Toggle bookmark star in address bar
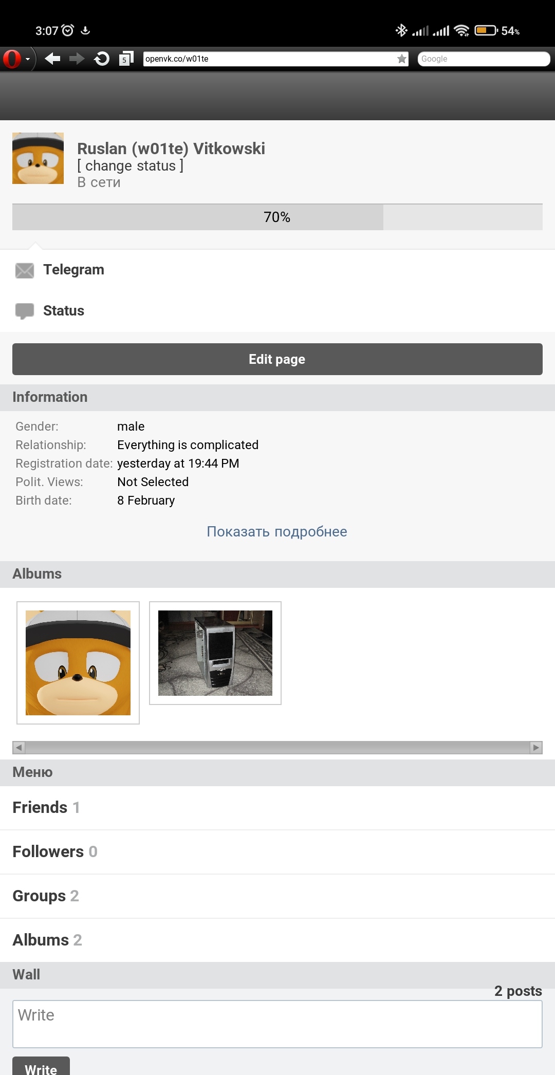The image size is (555, 1075). pos(401,59)
